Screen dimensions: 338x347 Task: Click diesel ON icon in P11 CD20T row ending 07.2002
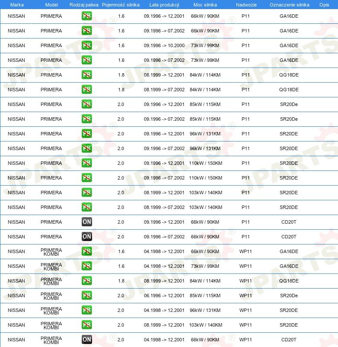coord(86,237)
